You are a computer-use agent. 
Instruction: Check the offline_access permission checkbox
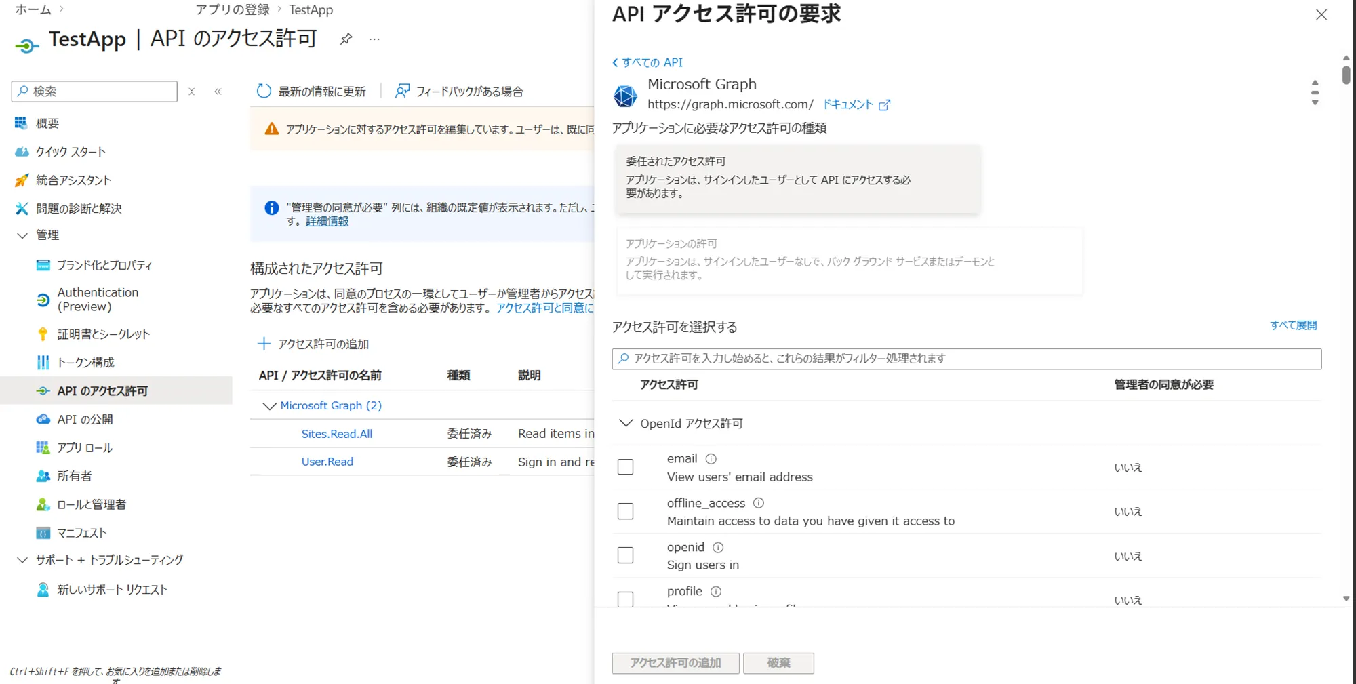625,511
